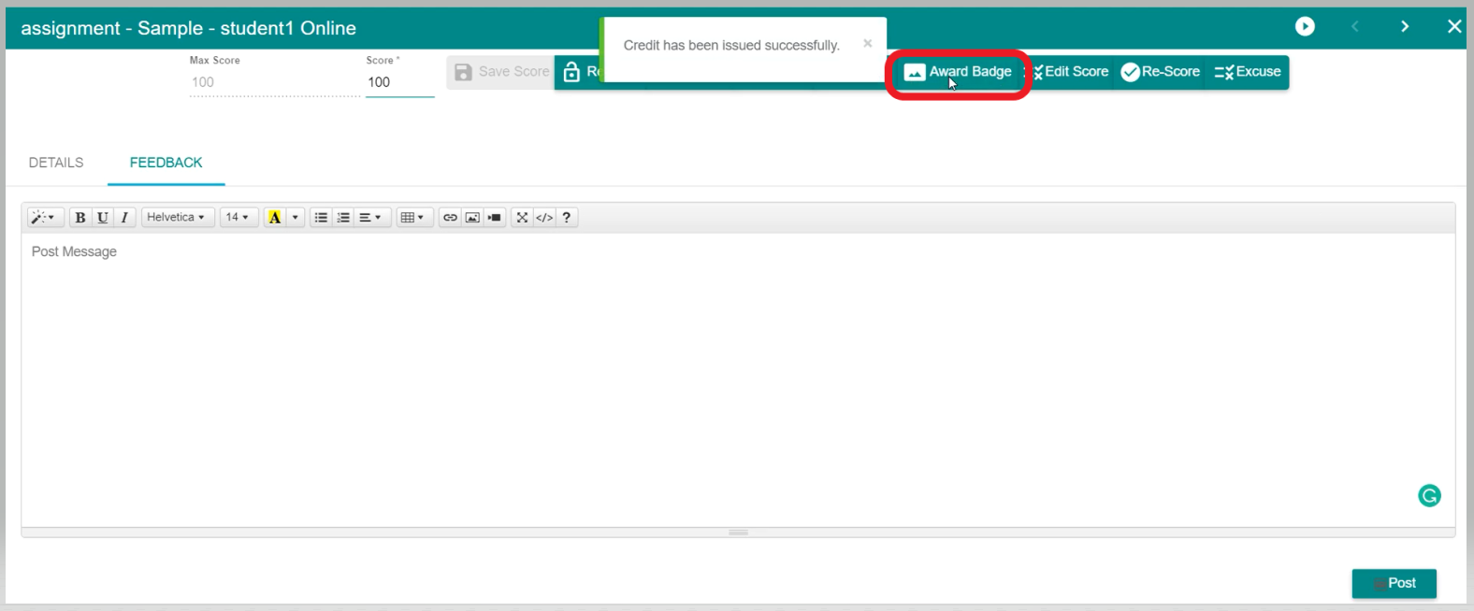Click the insert video icon
Viewport: 1474px width, 611px height.
[495, 218]
